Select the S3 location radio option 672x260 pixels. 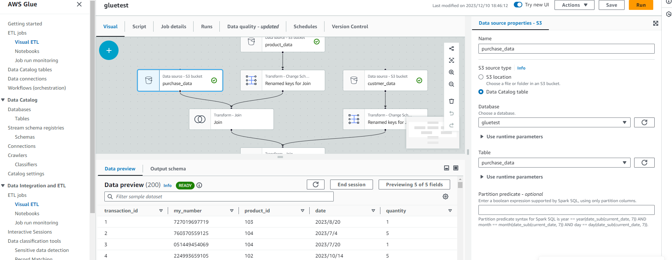coord(481,77)
